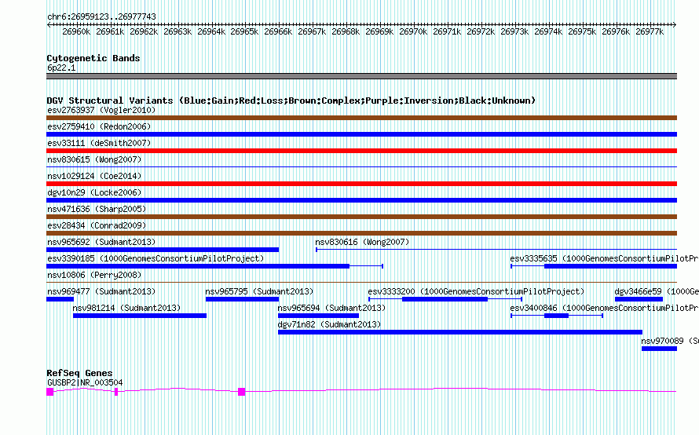Open the esv33111 (deSmith2007) variant

pos(99,143)
